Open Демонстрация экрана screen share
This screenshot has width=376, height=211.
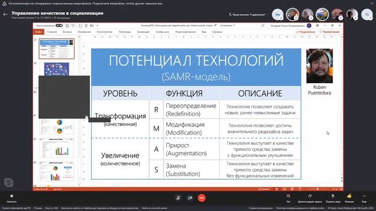pyautogui.click(x=310, y=198)
